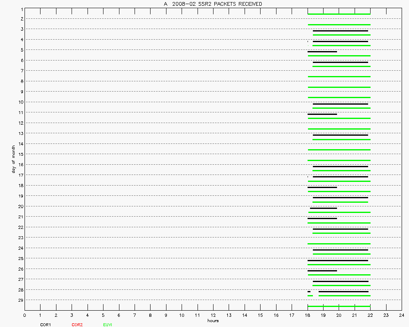Click the red COR2 legend label
This screenshot has height=327, width=409.
click(77, 325)
